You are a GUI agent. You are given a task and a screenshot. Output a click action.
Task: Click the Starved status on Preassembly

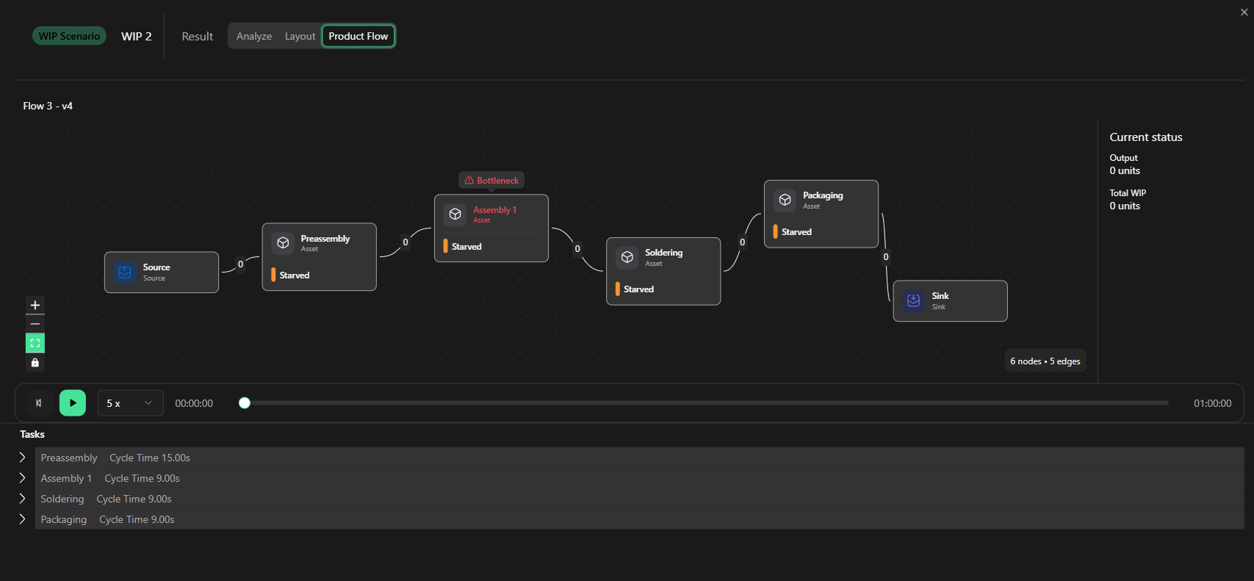295,275
